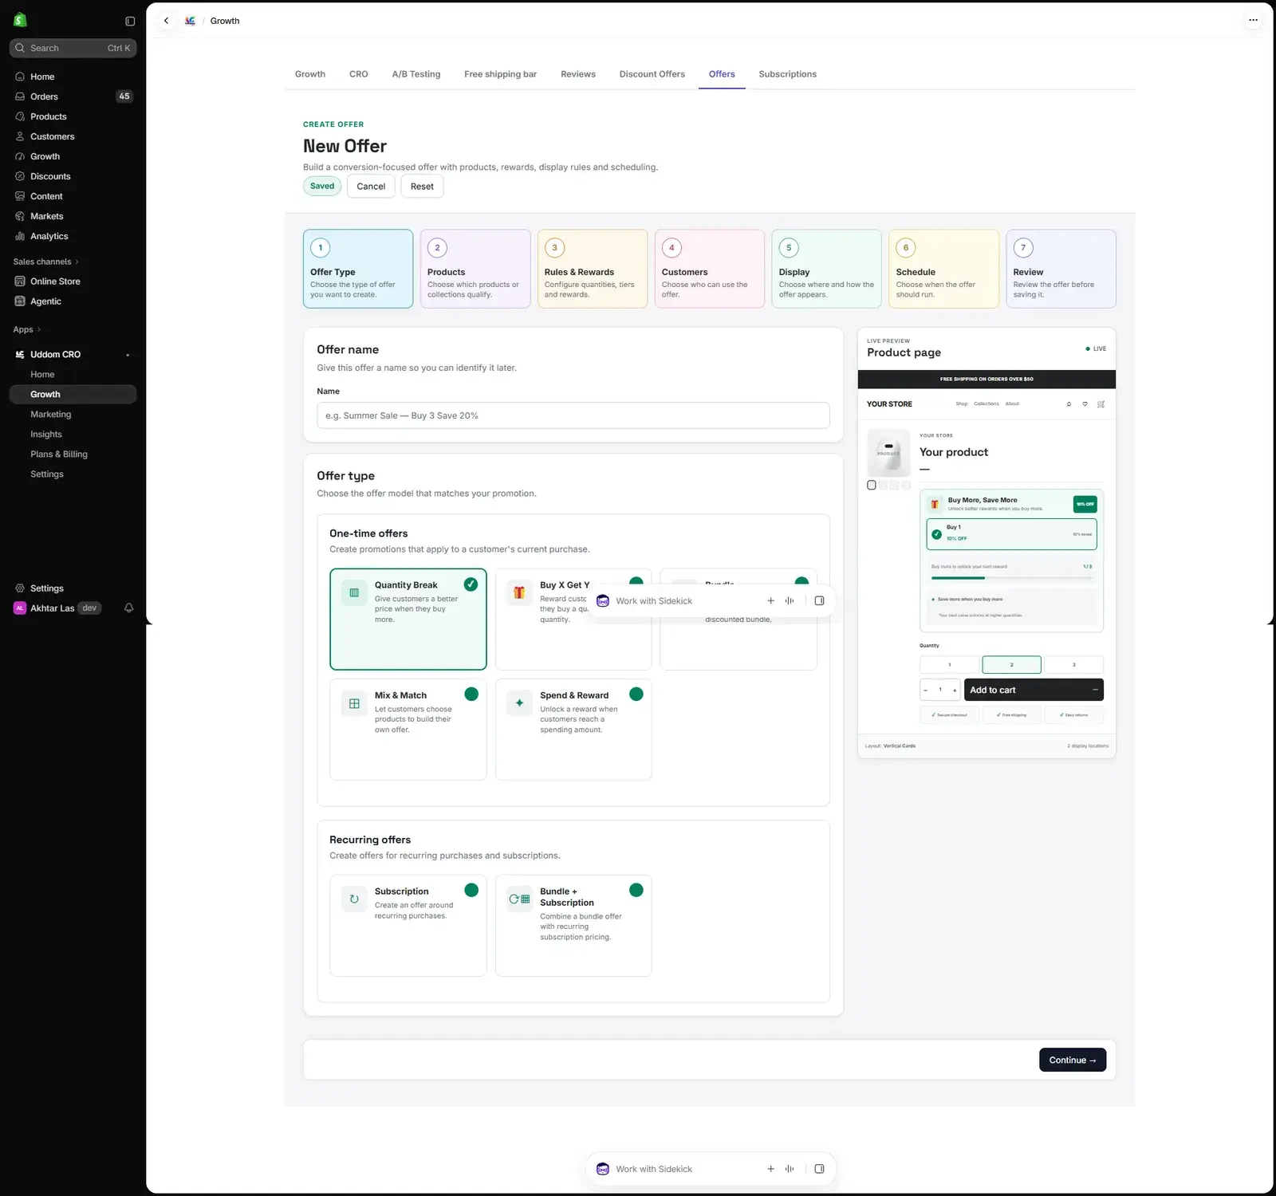Select the Buy X Get Y offer type
The image size is (1276, 1196).
[573, 619]
